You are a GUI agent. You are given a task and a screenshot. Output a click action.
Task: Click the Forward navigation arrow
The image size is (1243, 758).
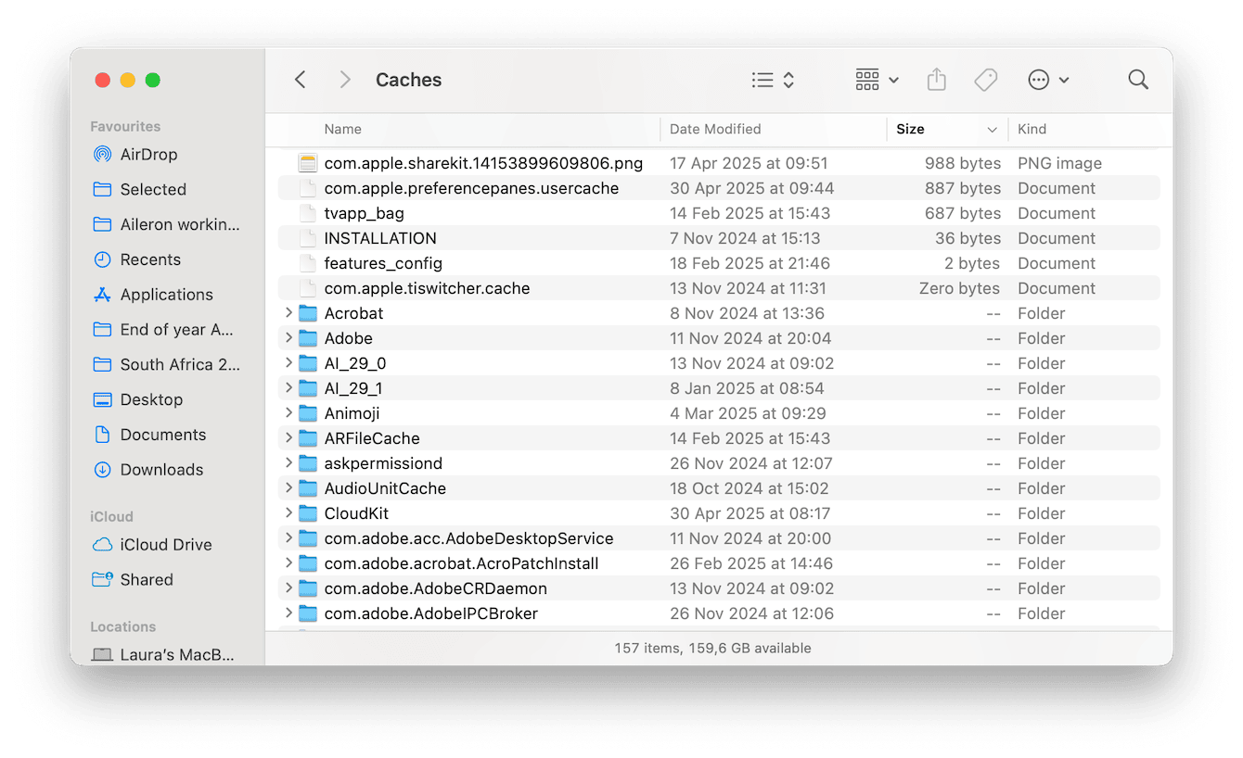click(344, 80)
